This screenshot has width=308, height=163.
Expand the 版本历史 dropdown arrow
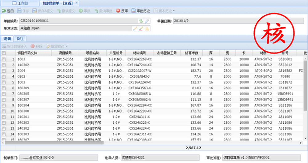(174, 11)
